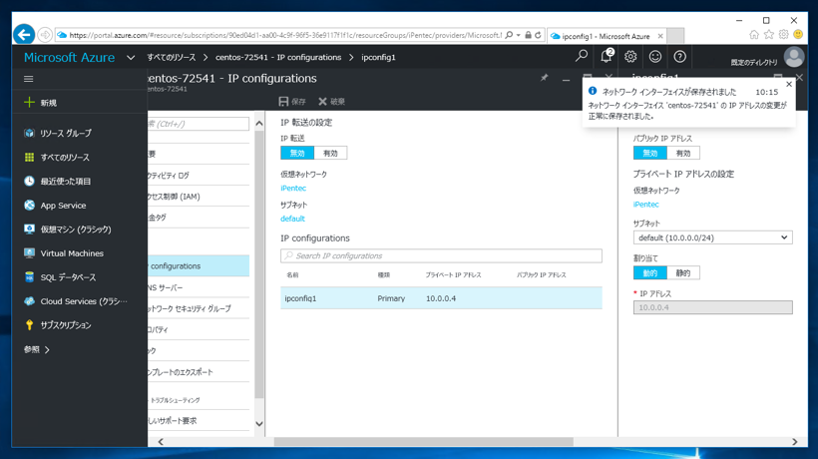This screenshot has height=459, width=818.
Task: Click ipconfig1 breadcrumb
Action: click(378, 58)
